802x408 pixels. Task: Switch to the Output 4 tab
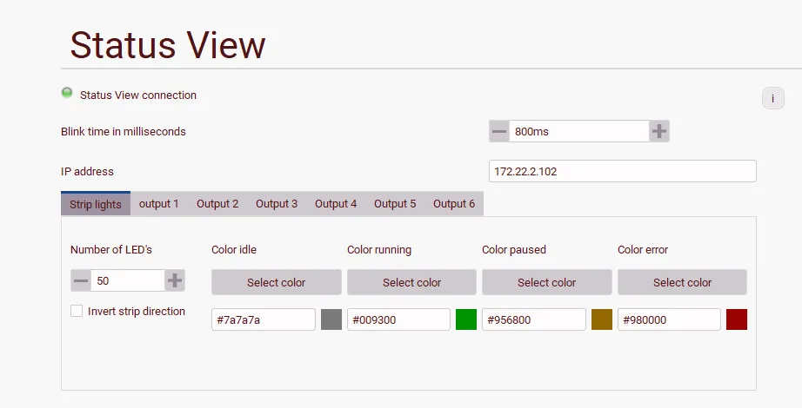[336, 204]
